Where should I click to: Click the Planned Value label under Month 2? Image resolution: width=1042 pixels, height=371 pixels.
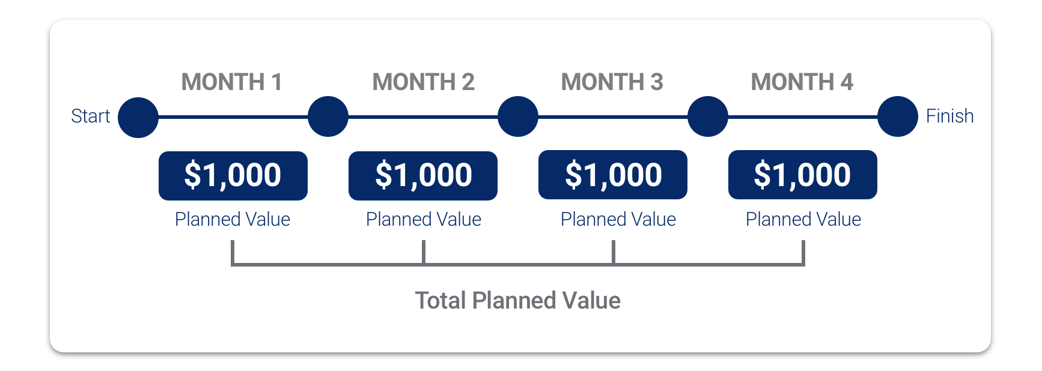pos(424,219)
